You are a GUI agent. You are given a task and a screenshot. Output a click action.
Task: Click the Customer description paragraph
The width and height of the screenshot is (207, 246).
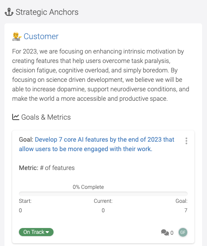[x=101, y=75]
